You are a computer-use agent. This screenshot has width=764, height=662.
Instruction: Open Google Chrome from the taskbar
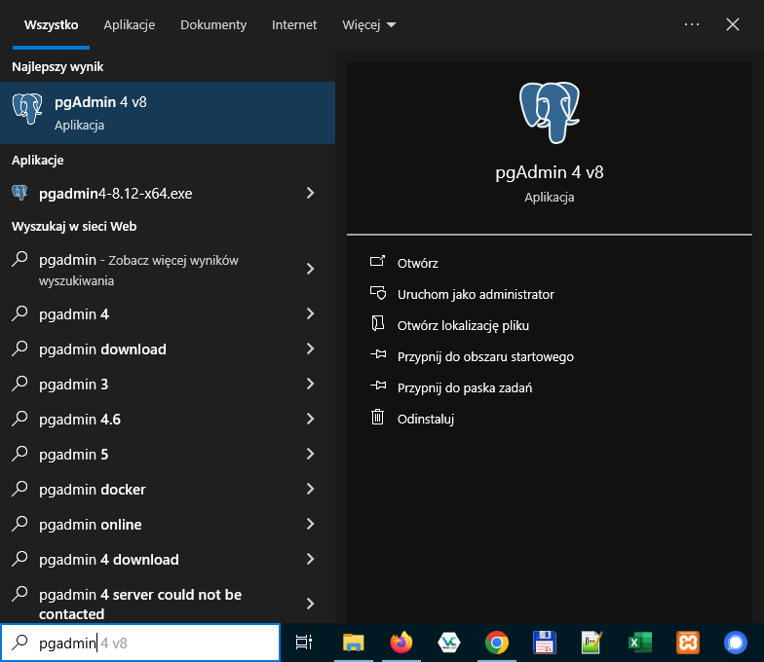[x=497, y=643]
